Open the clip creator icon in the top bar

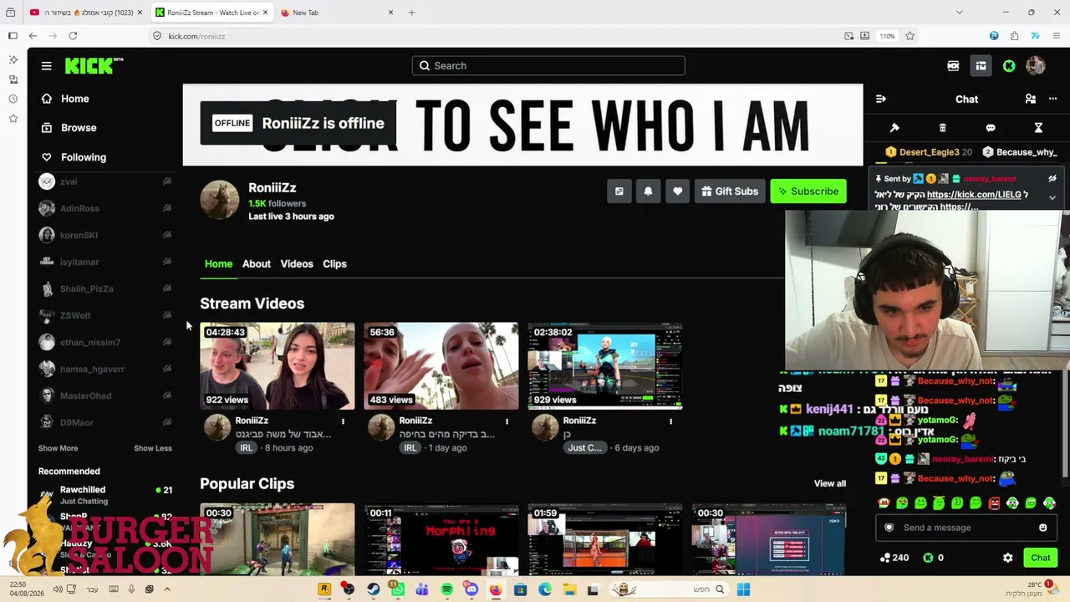953,66
